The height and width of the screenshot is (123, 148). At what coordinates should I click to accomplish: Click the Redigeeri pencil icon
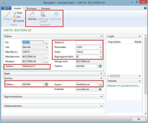pyautogui.click(x=8, y=14)
